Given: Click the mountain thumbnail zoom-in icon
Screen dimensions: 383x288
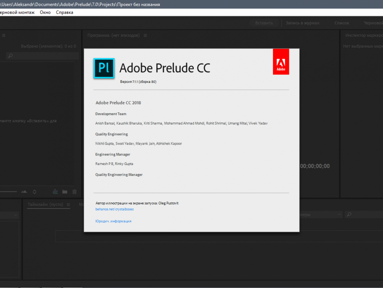Looking at the screenshot, I should [x=24, y=191].
